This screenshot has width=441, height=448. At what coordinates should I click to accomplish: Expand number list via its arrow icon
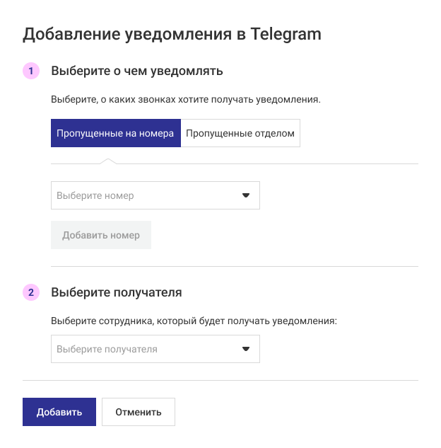pos(246,195)
